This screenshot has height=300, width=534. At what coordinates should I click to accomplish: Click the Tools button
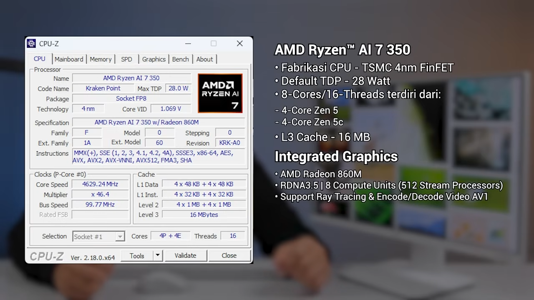[137, 255]
